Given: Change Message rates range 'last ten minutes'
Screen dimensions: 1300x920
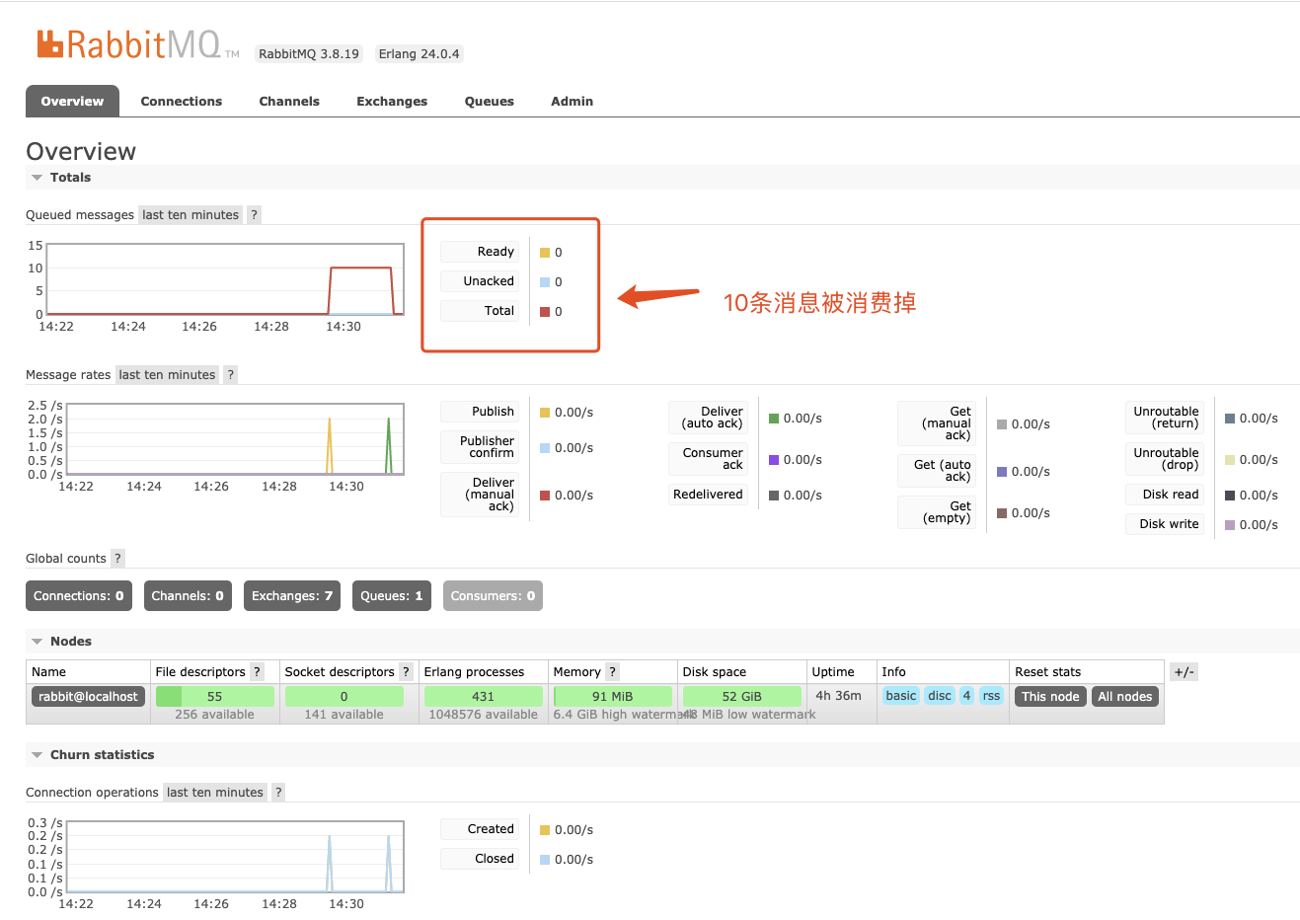Looking at the screenshot, I should pos(167,375).
